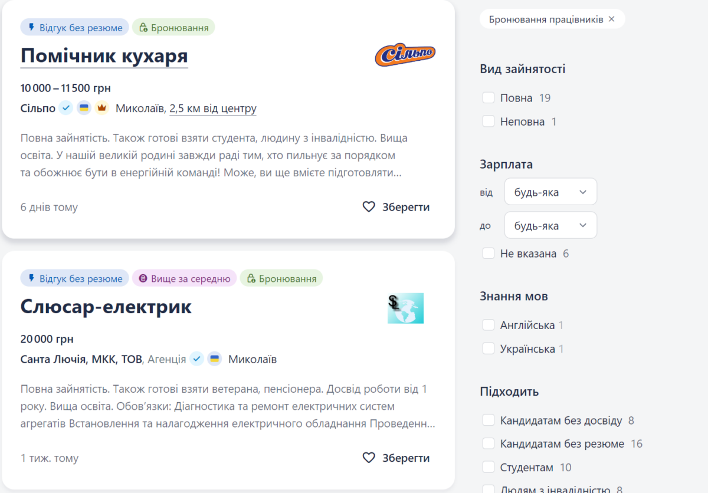Click the Вище за середню tag
Viewport: 708px width, 493px height.
[184, 278]
